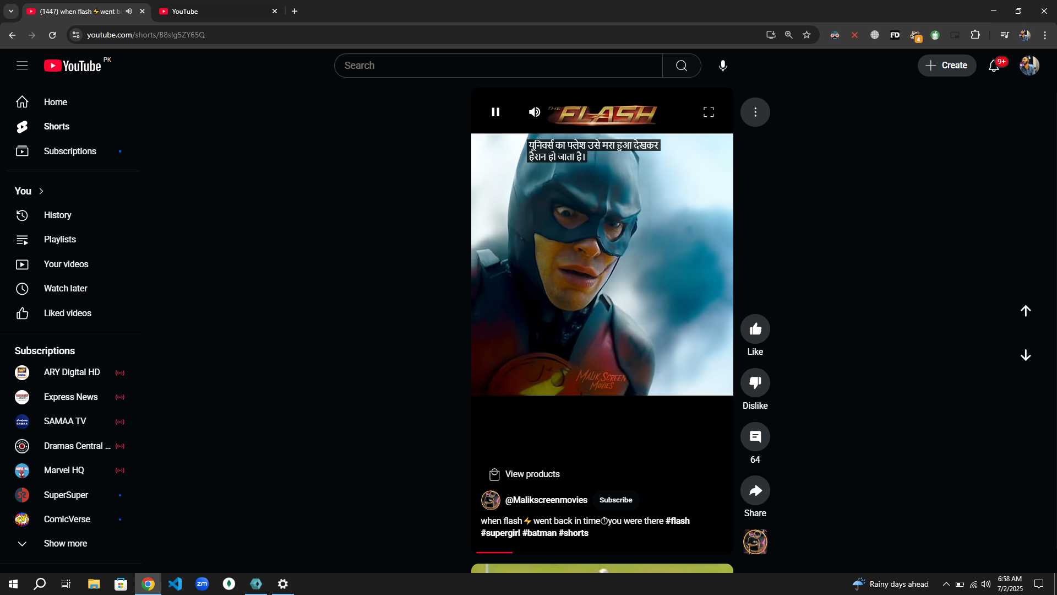Open the Extensions puzzle icon
The height and width of the screenshot is (595, 1057).
click(975, 35)
